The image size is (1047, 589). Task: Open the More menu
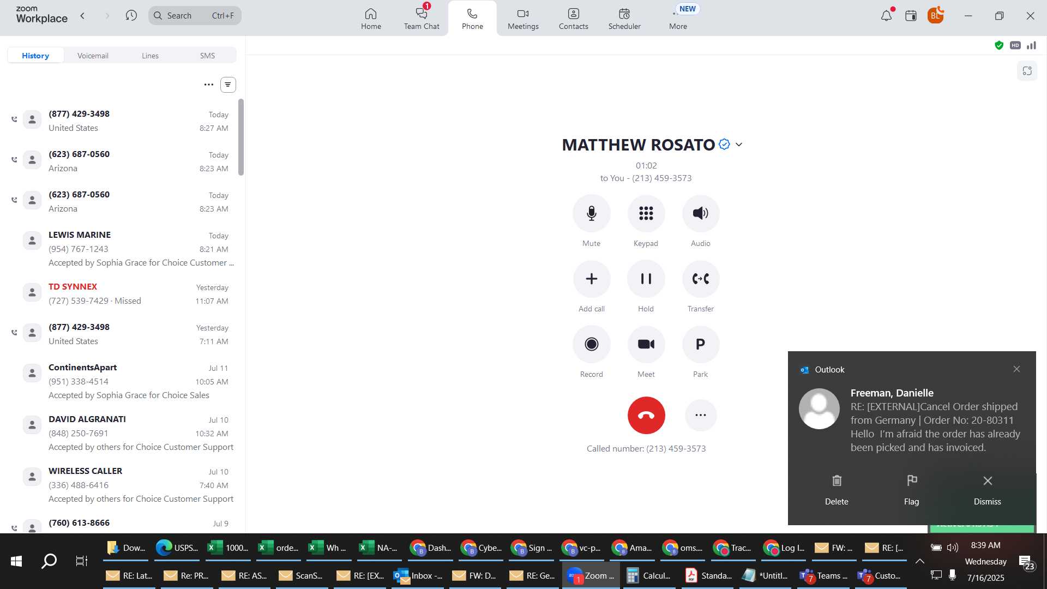tap(678, 19)
